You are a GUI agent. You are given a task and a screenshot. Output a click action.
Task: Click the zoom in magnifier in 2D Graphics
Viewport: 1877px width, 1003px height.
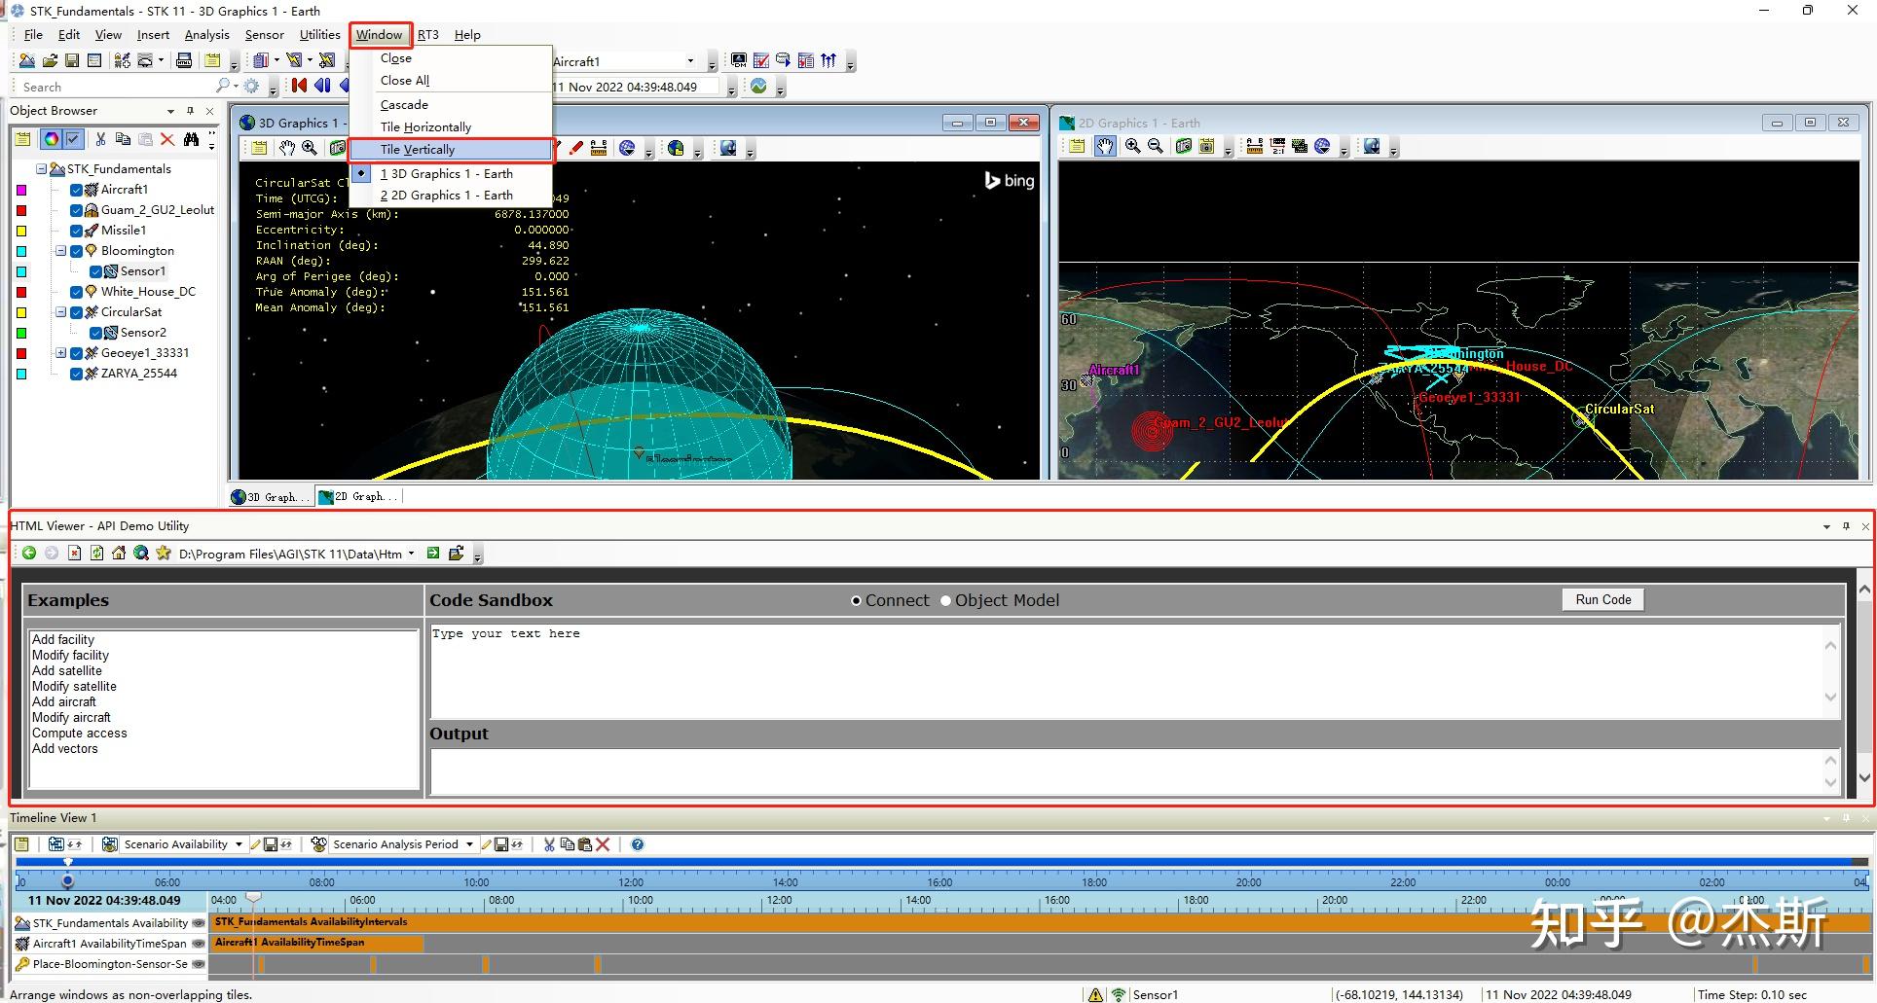(x=1132, y=147)
